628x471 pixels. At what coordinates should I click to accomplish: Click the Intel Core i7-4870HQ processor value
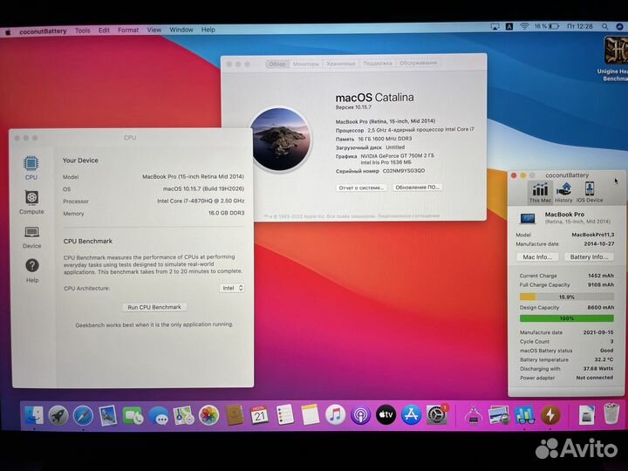[x=201, y=201]
